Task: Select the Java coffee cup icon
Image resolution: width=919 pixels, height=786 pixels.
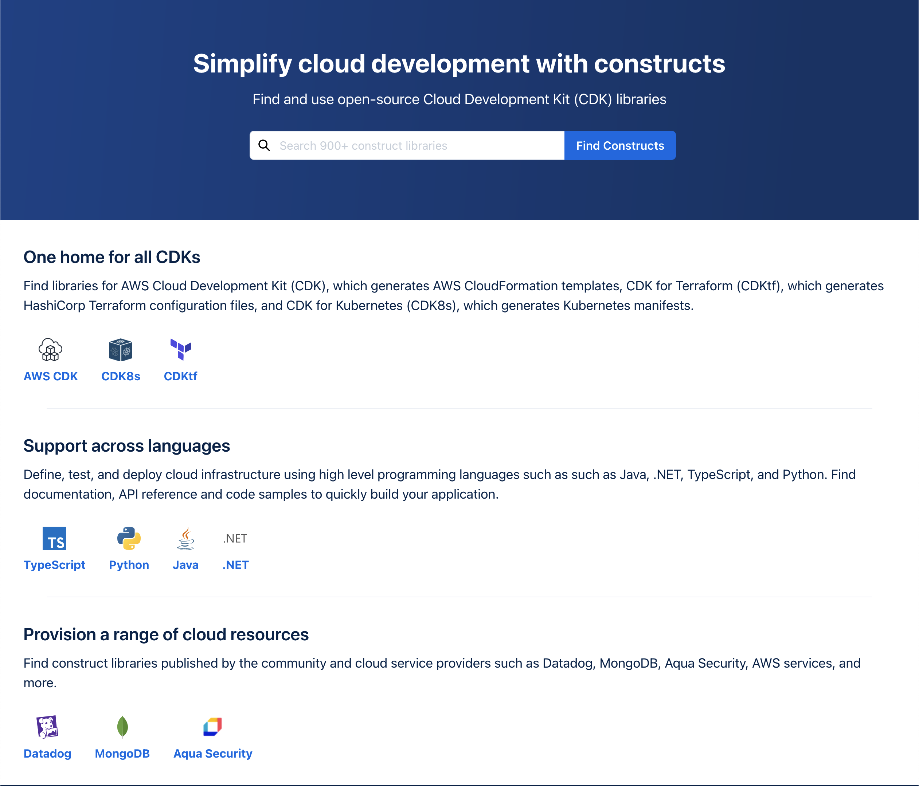Action: tap(186, 539)
